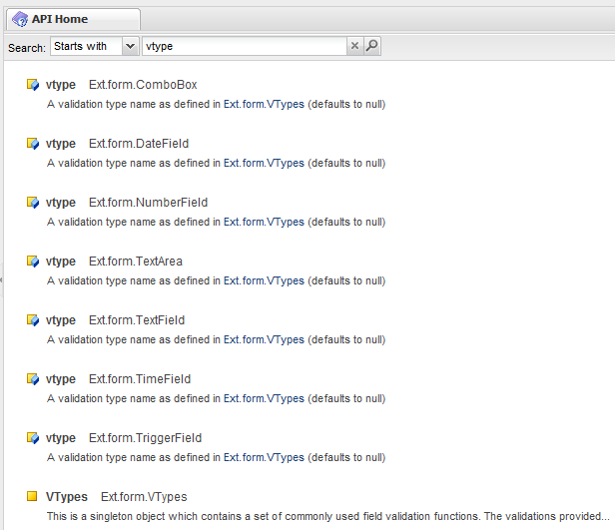Open the API Home tab
Viewport: 615px width, 530px height.
pos(73,19)
